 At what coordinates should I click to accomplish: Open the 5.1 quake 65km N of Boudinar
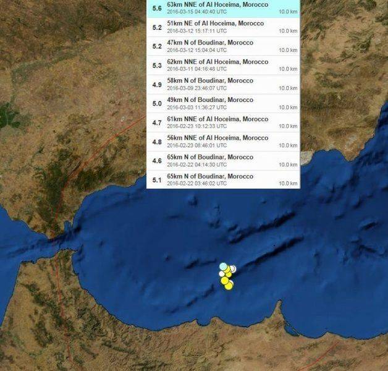pyautogui.click(x=224, y=179)
